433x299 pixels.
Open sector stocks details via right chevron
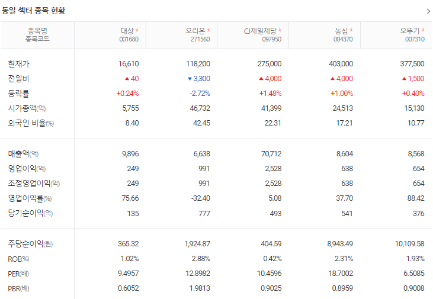(x=428, y=11)
